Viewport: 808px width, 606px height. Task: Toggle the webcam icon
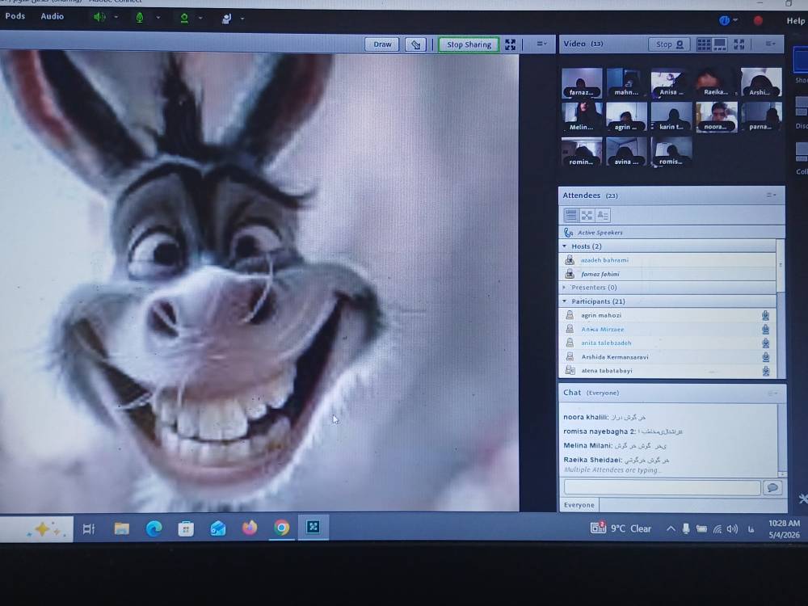(x=184, y=19)
